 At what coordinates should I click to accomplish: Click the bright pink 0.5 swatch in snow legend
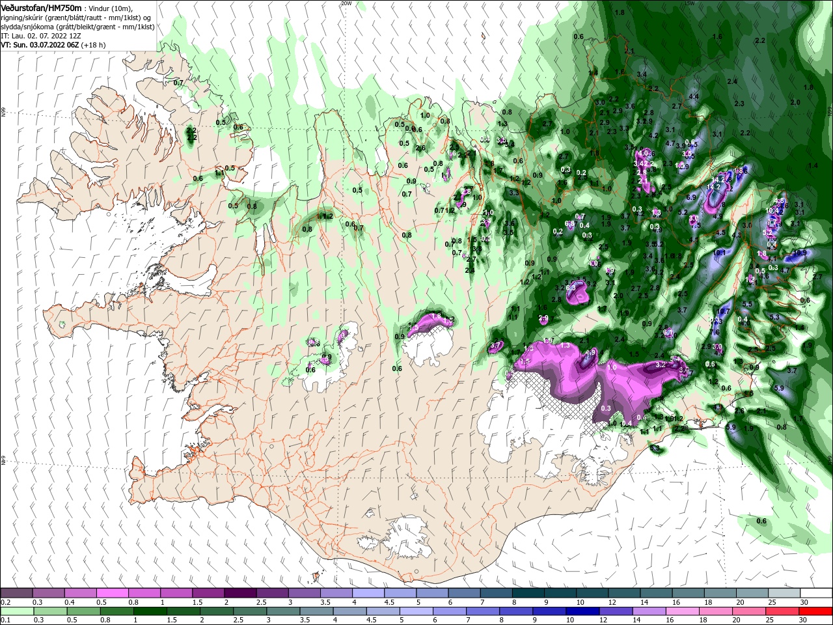pyautogui.click(x=112, y=593)
